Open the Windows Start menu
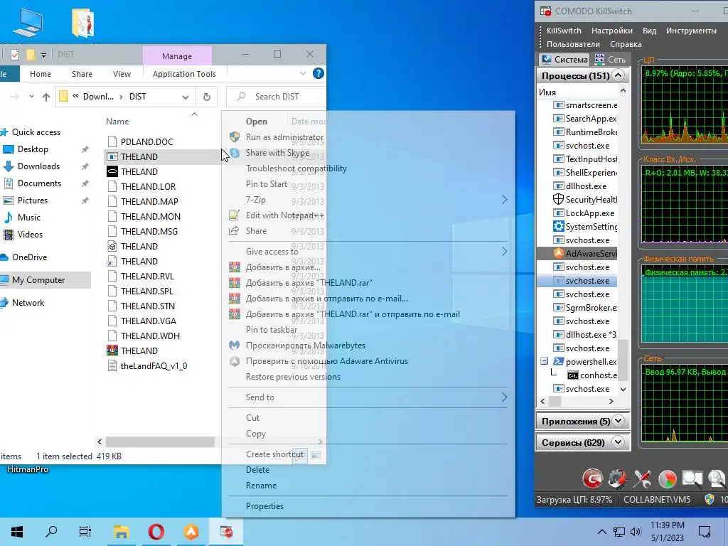Viewport: 728px width, 546px height. [x=17, y=531]
